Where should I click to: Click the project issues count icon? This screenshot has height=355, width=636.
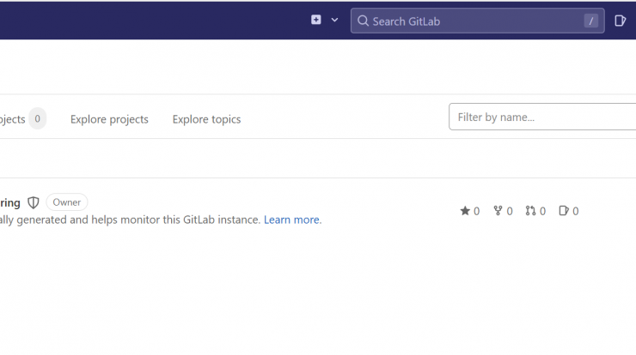click(x=564, y=211)
